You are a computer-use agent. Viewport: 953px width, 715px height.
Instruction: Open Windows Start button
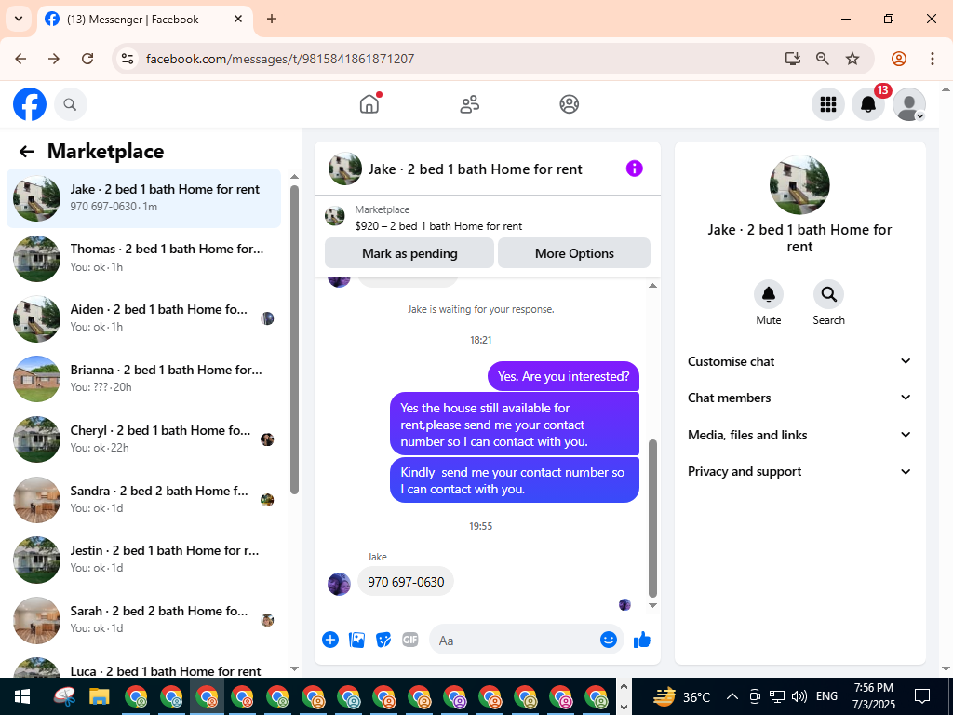point(22,696)
